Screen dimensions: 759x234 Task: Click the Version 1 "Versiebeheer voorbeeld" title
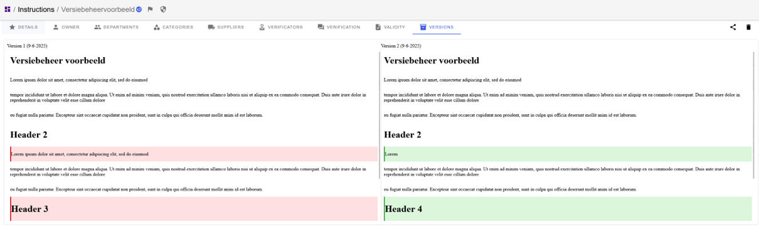[x=58, y=60]
